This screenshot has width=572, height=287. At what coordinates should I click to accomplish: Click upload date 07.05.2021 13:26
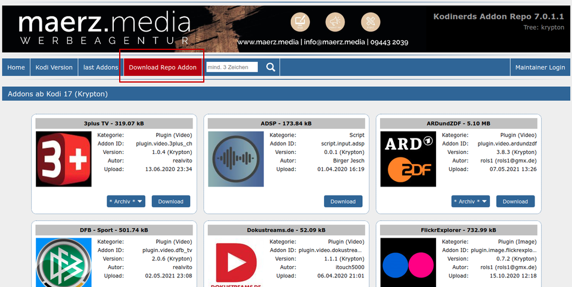point(513,169)
